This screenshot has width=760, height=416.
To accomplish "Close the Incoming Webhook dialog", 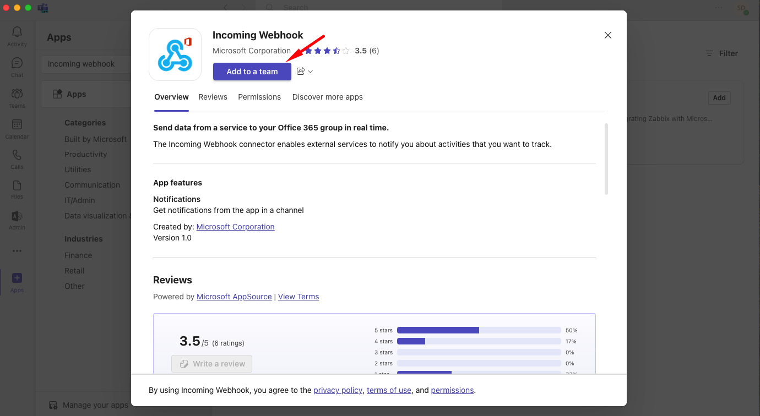I will pyautogui.click(x=608, y=35).
